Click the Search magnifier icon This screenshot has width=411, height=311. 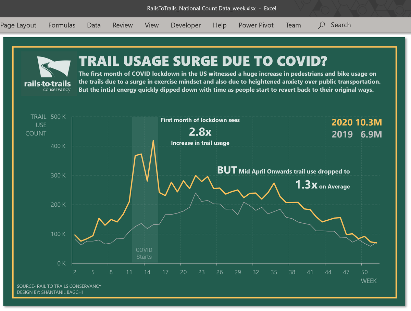coord(321,25)
